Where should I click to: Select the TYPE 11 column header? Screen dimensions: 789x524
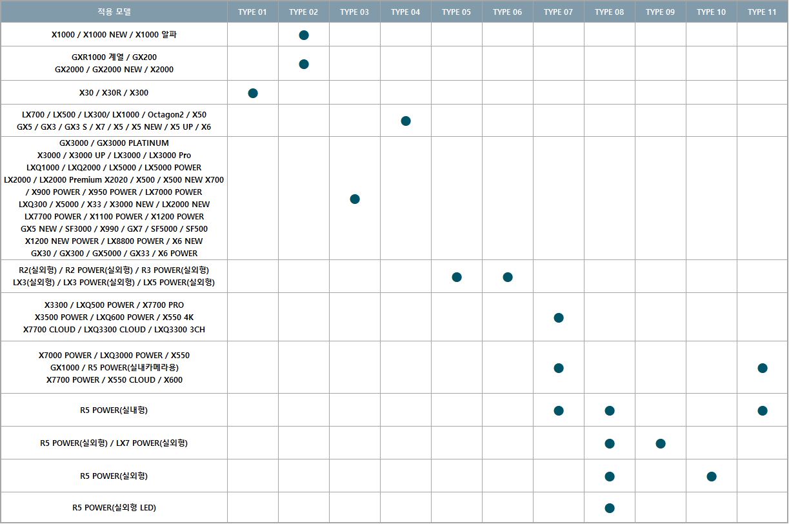[x=762, y=12]
